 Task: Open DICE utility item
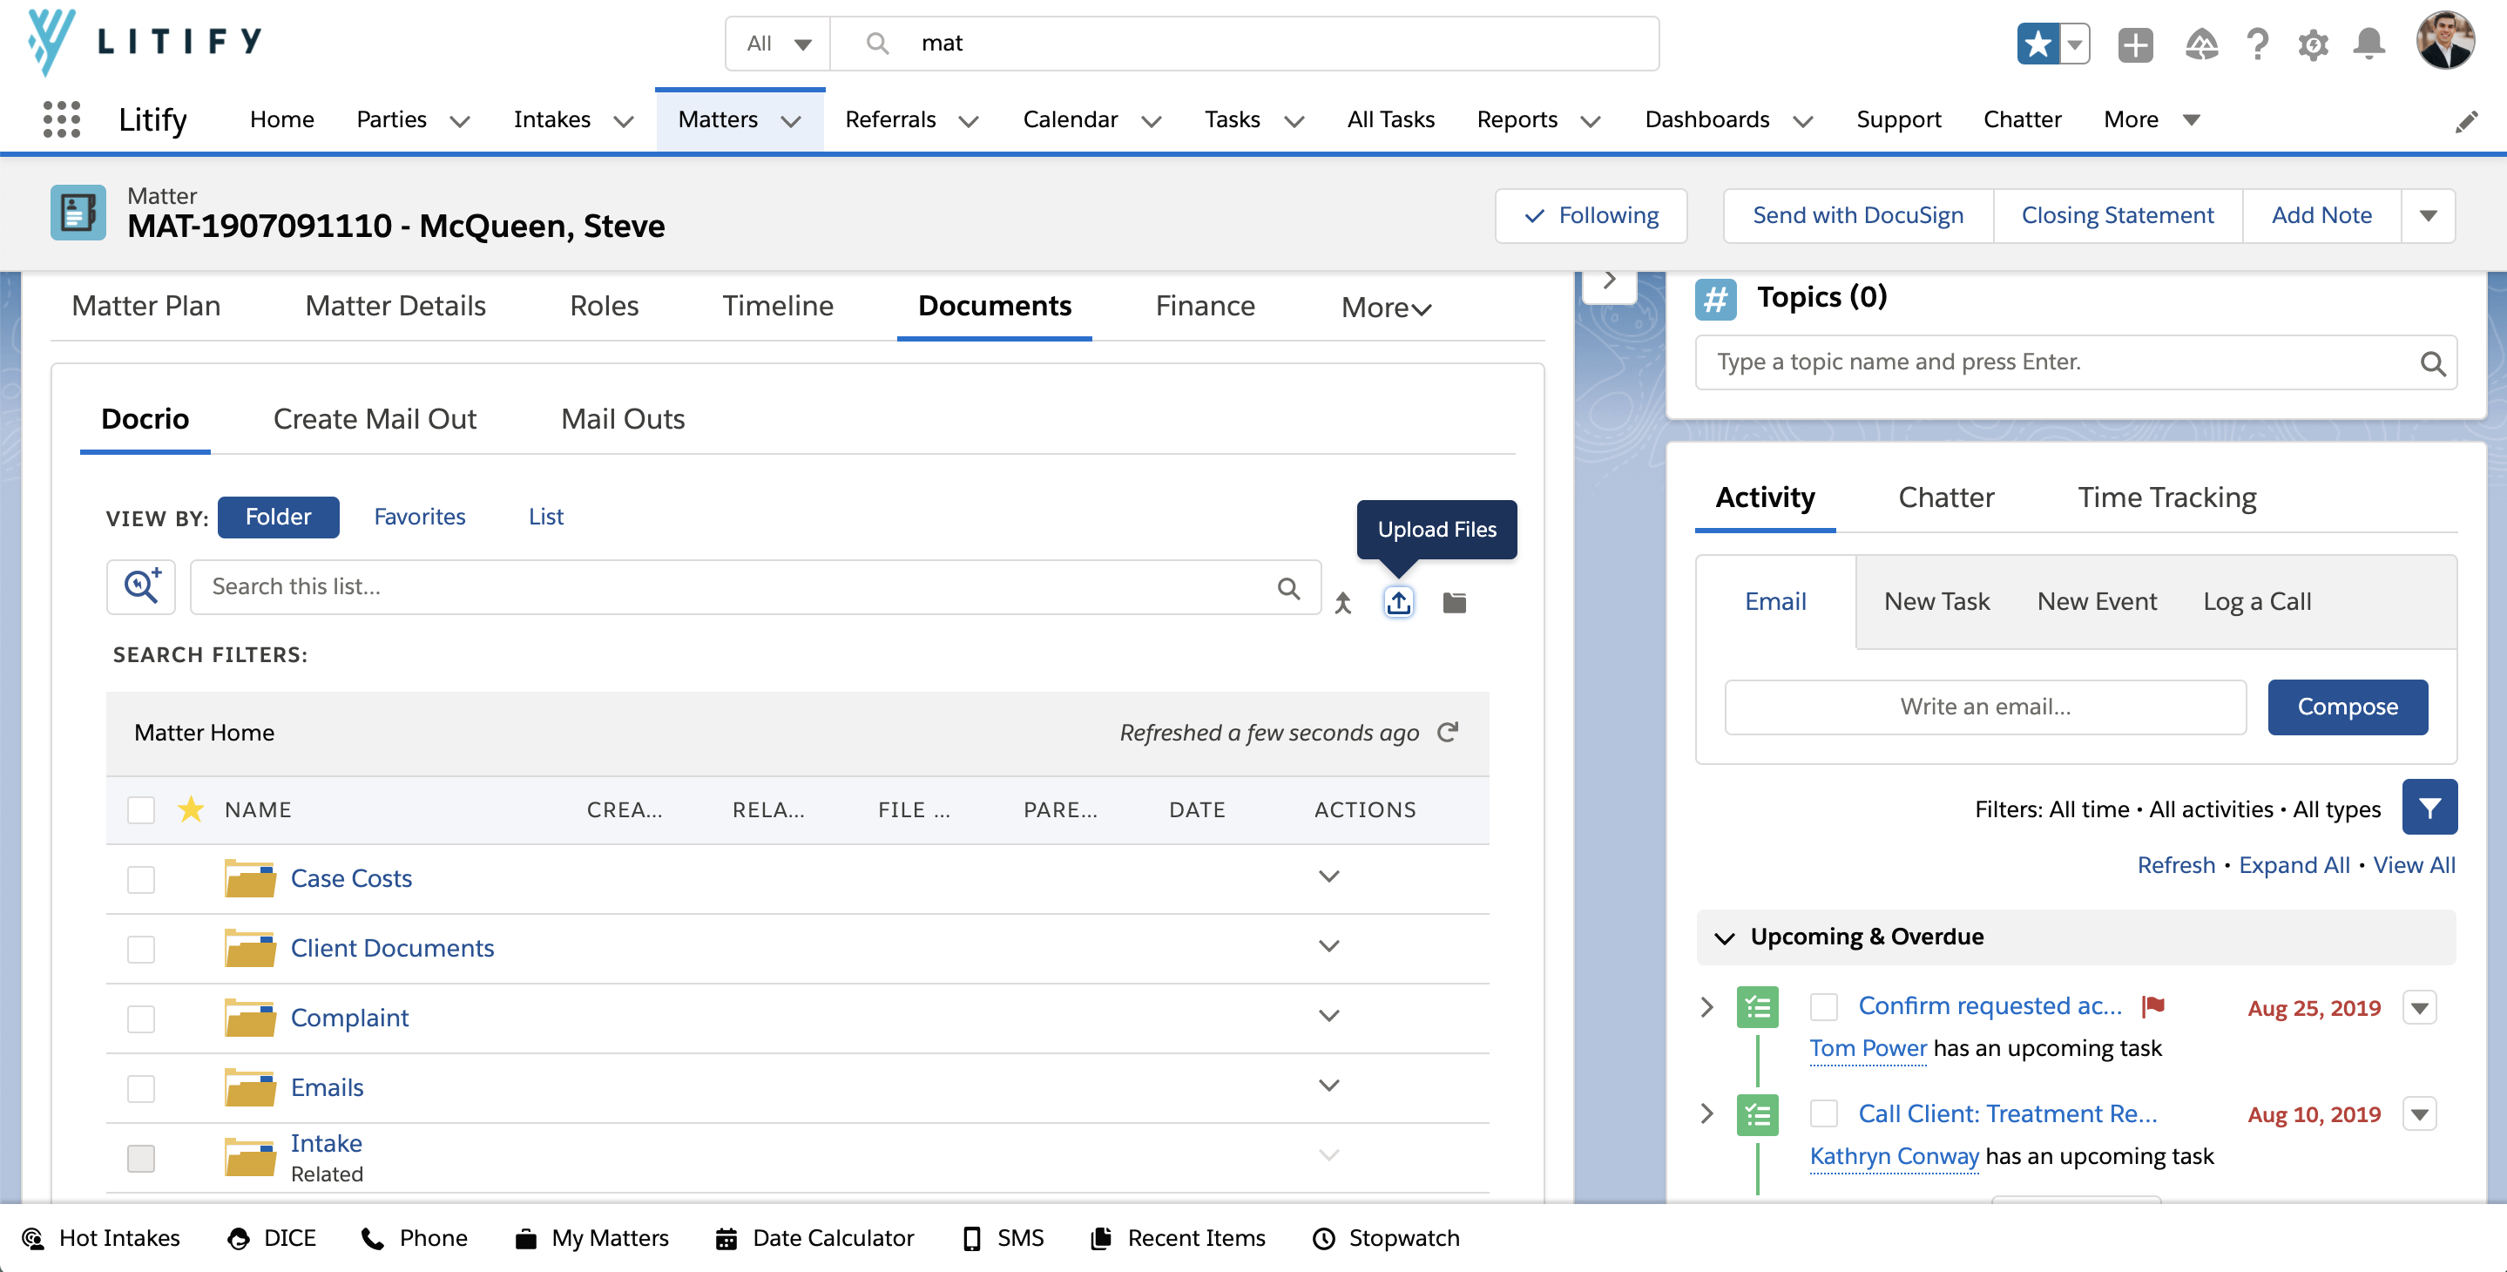coord(271,1238)
